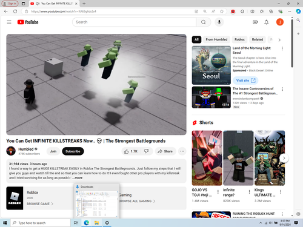Like the video with 1.7K thumbs-up
The height and width of the screenshot is (227, 303).
(131, 151)
